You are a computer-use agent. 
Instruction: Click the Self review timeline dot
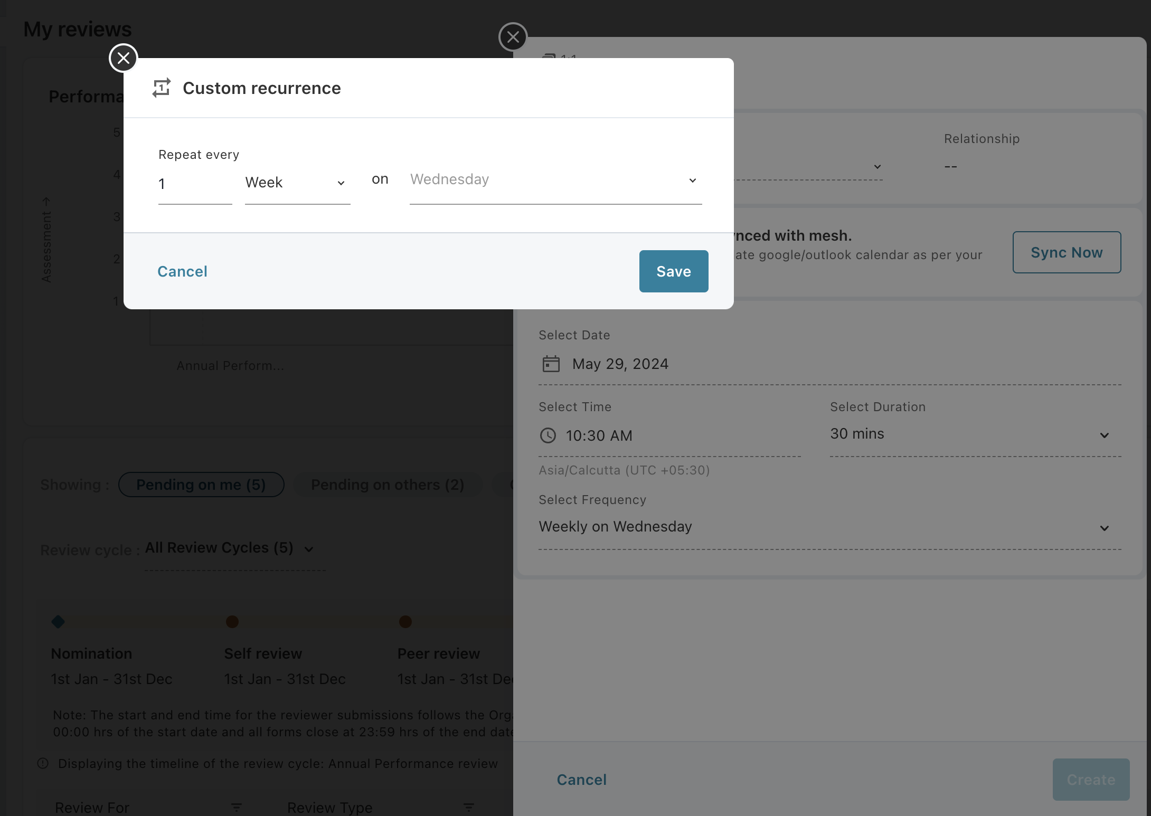pos(232,622)
